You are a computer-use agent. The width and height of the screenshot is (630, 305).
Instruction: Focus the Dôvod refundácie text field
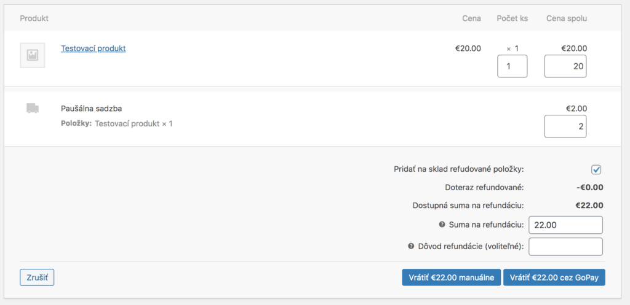click(565, 247)
